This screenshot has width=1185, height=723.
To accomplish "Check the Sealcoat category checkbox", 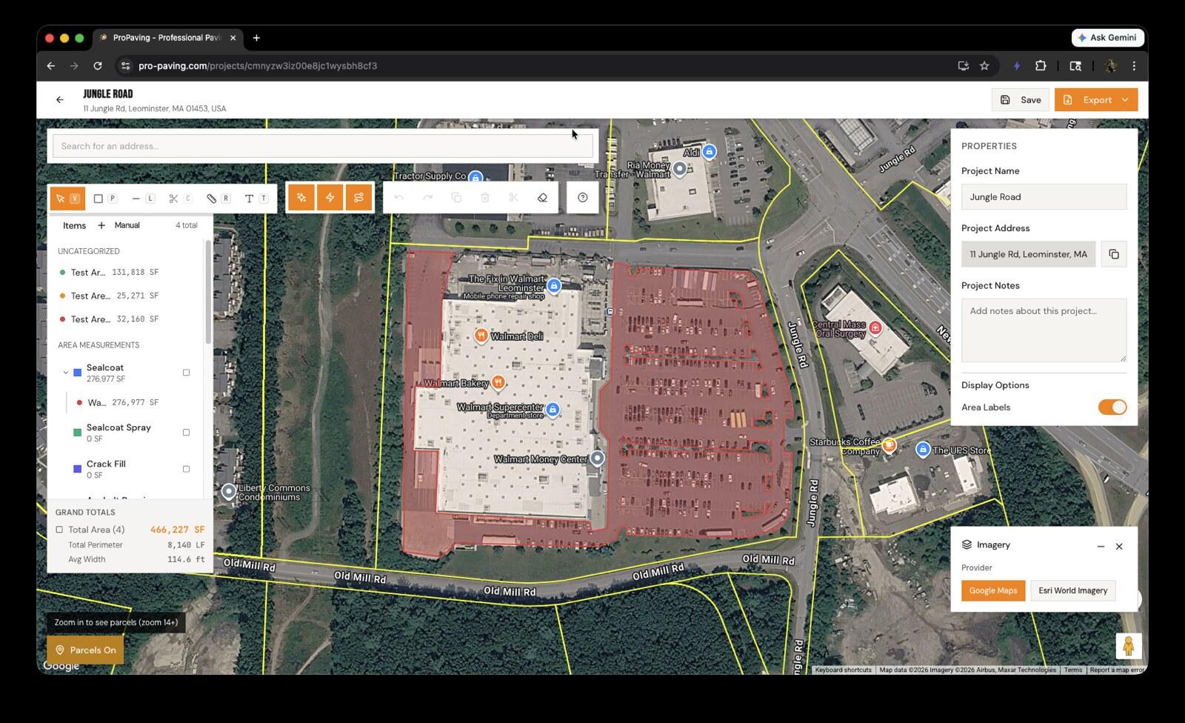I will (186, 373).
